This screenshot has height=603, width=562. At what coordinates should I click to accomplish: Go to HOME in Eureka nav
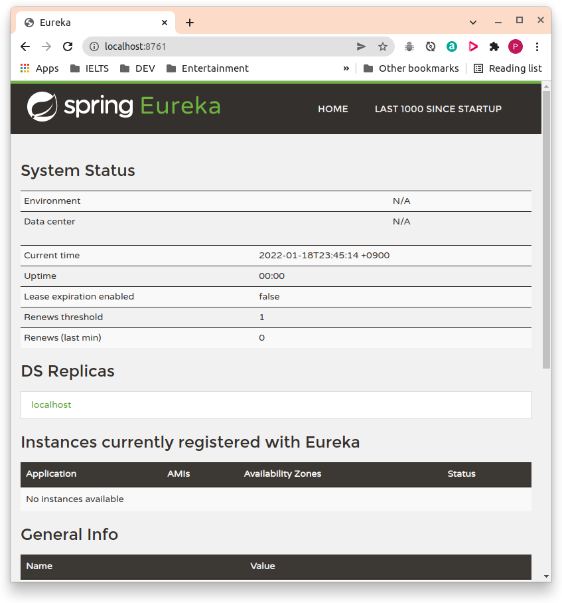[333, 109]
